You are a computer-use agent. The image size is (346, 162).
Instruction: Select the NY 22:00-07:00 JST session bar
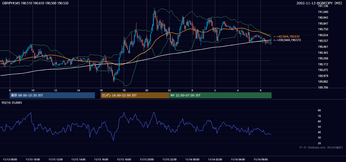pyautogui.click(x=220, y=95)
